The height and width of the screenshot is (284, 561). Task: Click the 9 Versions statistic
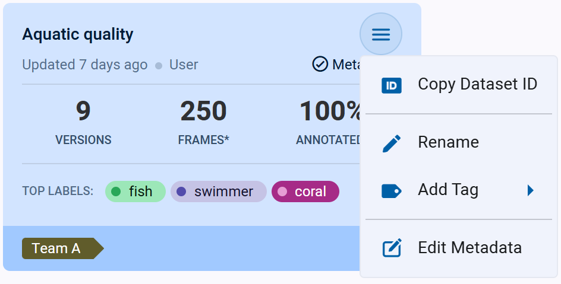tap(83, 123)
